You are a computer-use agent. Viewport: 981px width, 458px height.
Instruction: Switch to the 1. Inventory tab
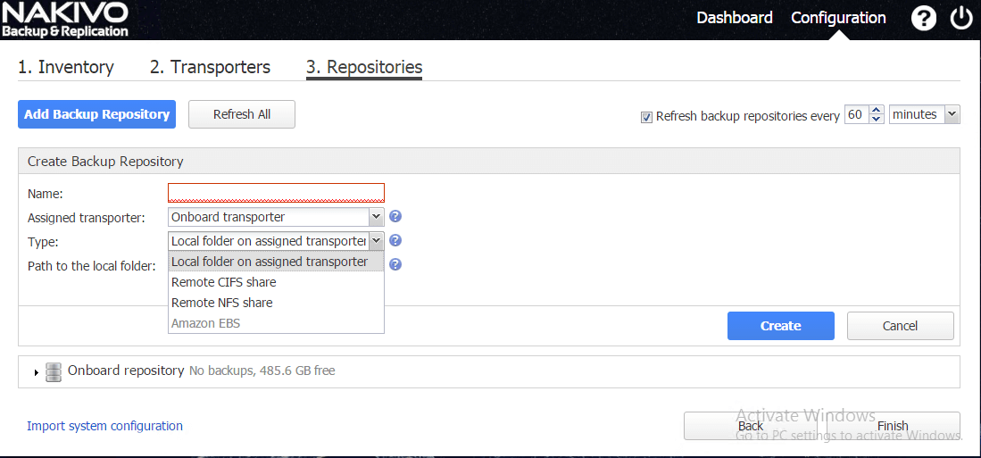(66, 68)
